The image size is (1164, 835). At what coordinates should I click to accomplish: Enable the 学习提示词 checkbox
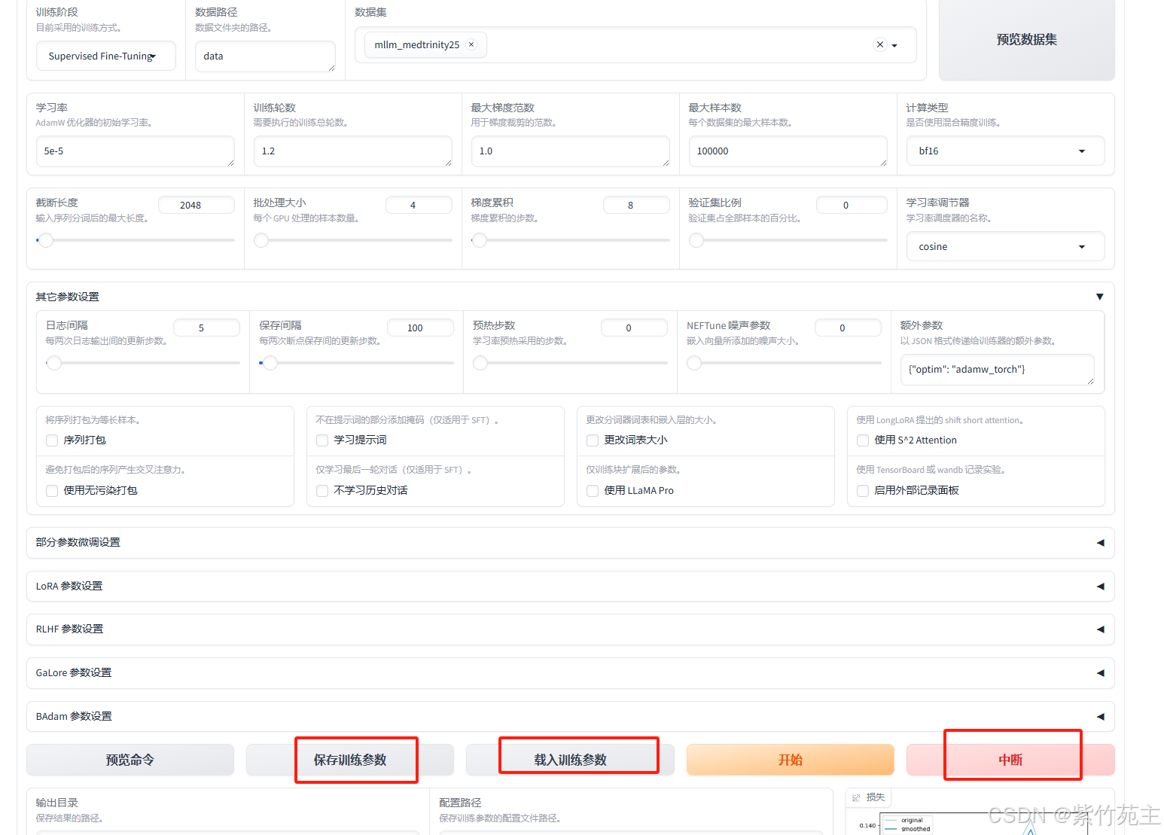coord(322,440)
